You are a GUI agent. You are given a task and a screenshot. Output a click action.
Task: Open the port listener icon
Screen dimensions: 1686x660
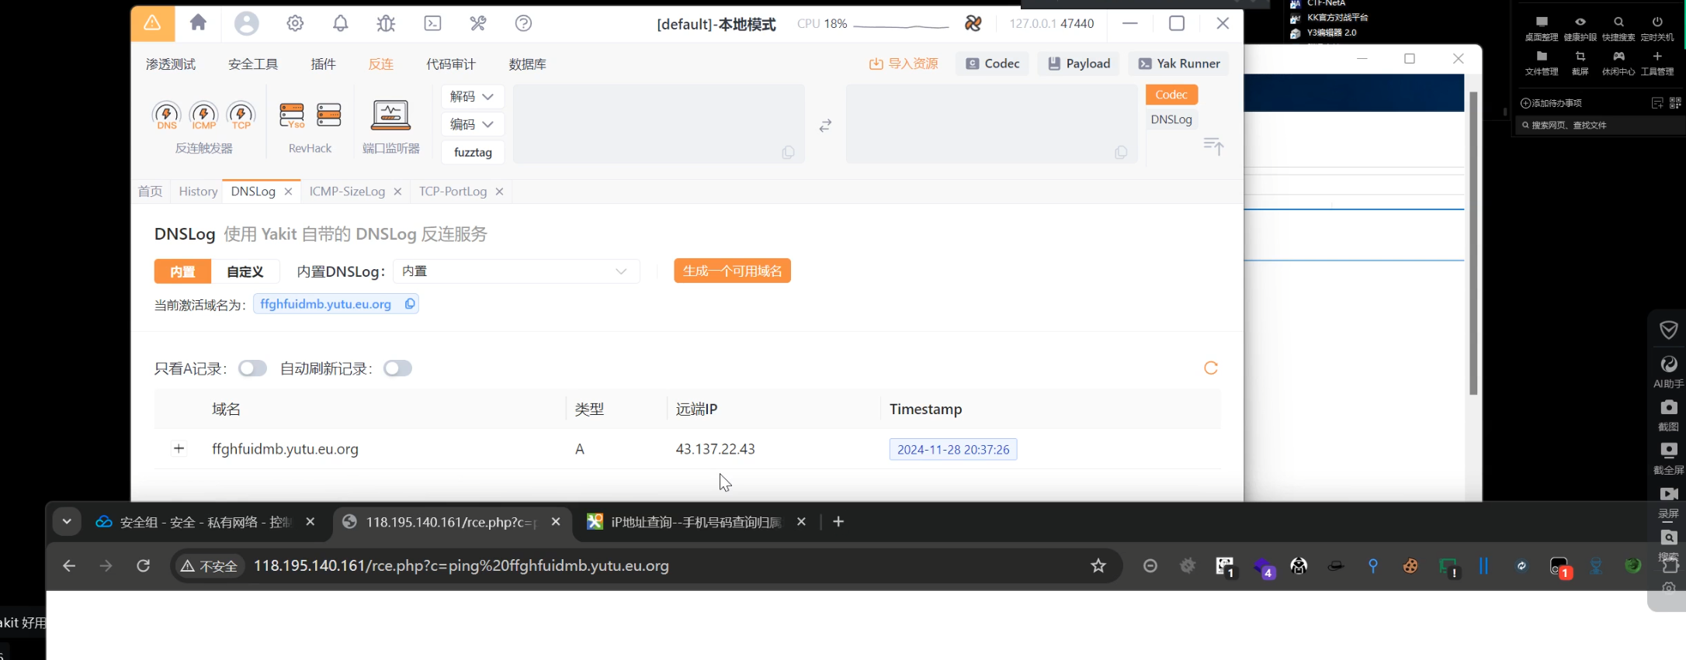tap(390, 115)
